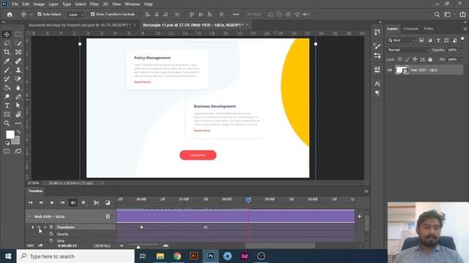Go to first frame of timeline

pyautogui.click(x=31, y=203)
